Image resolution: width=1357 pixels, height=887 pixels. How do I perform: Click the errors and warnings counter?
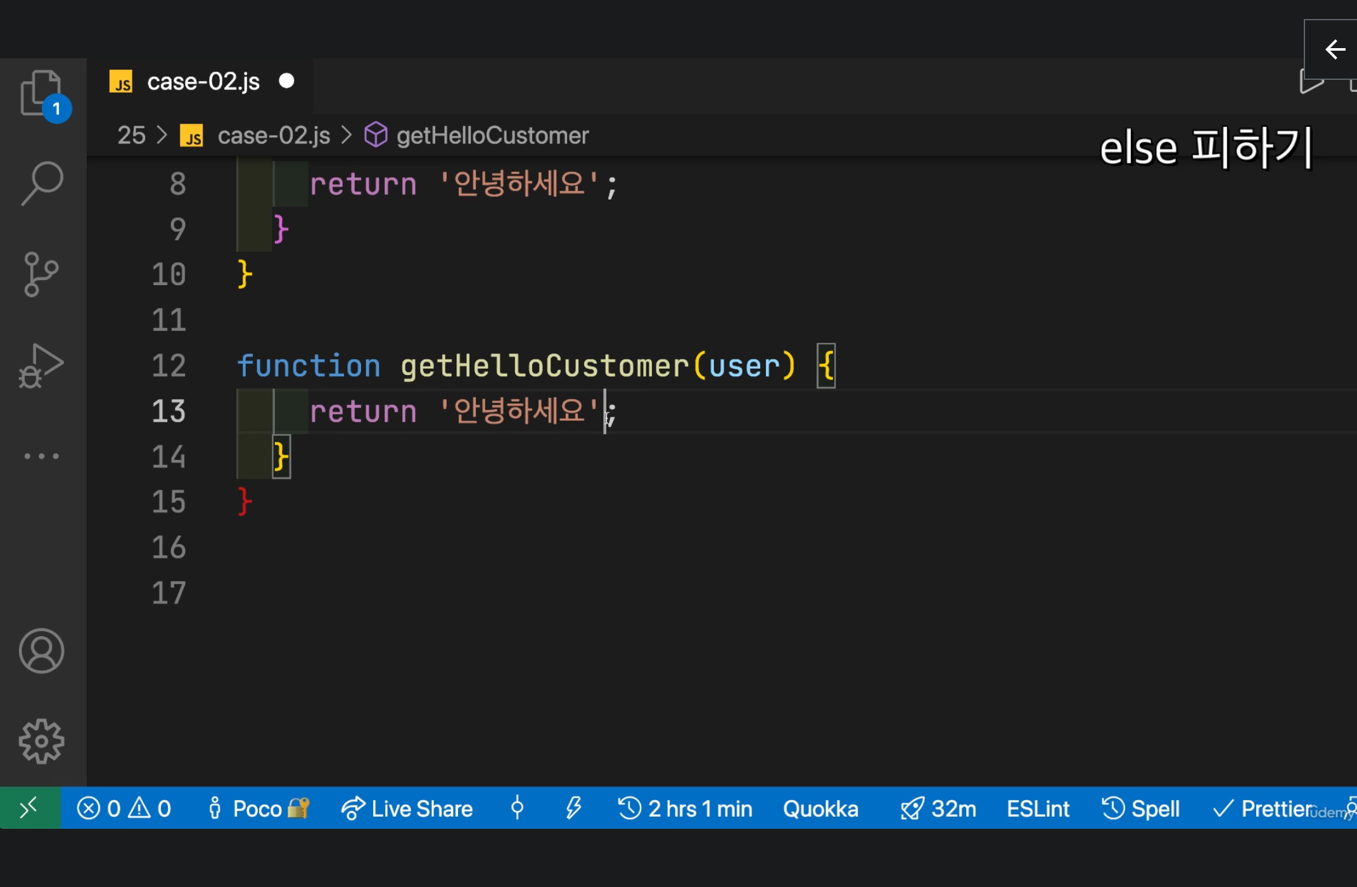tap(124, 808)
